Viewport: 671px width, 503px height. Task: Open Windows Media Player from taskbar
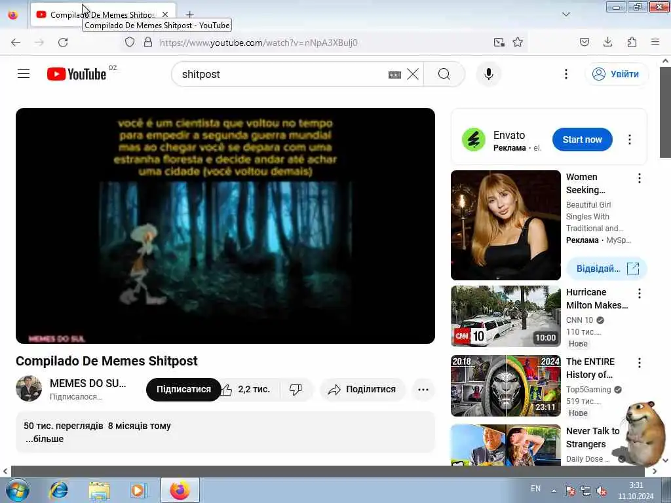tap(138, 490)
